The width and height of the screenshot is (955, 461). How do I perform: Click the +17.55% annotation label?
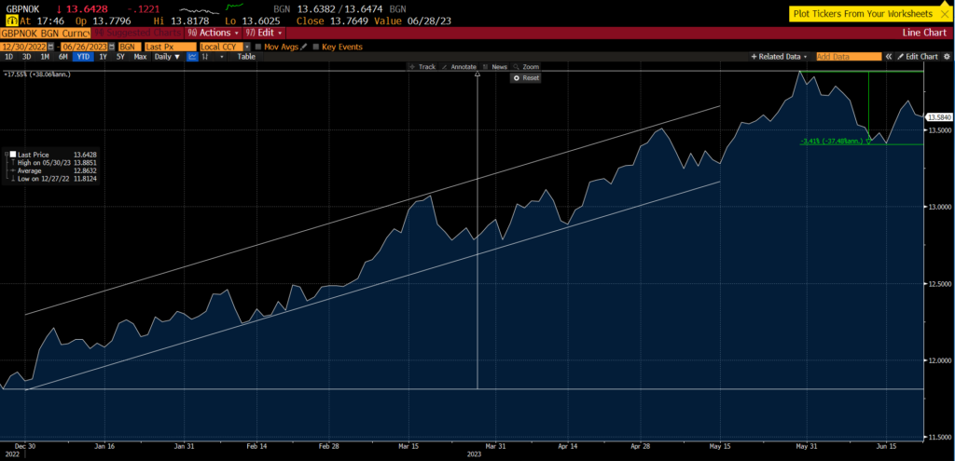point(37,75)
